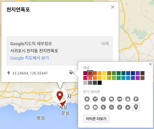Choose the bright yellow swatch in the second row

click(104, 78)
